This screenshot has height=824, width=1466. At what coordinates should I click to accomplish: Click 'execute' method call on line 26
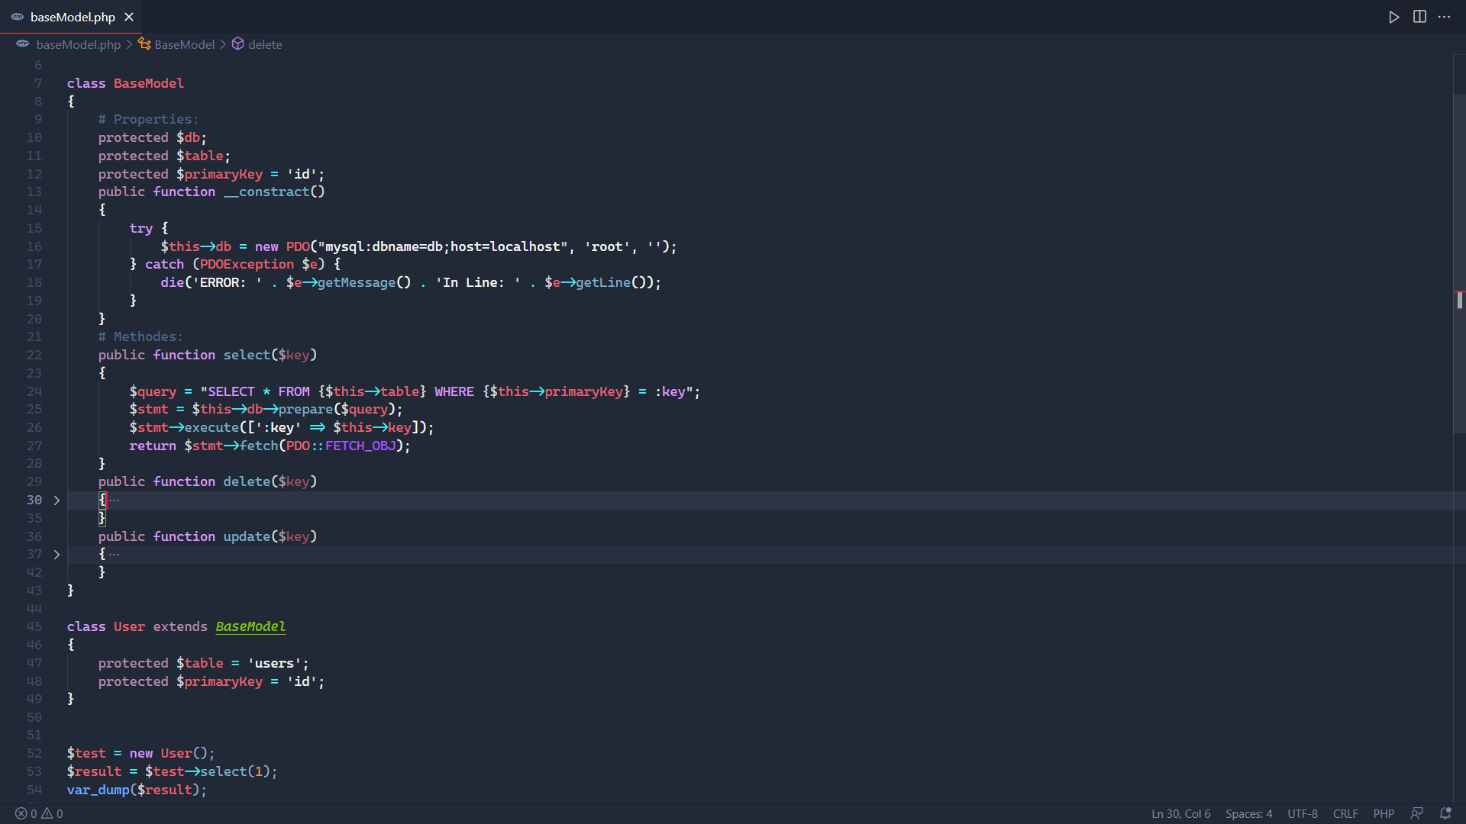[212, 427]
